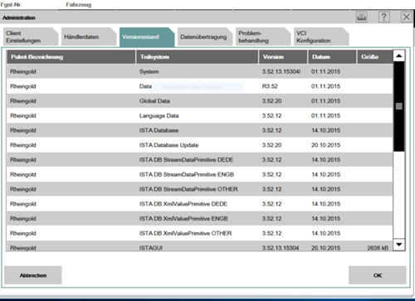Click the print icon in Administration header

(x=361, y=17)
